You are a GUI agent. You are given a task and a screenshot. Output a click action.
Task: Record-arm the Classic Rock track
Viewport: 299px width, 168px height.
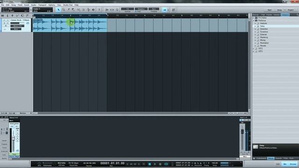point(4,23)
